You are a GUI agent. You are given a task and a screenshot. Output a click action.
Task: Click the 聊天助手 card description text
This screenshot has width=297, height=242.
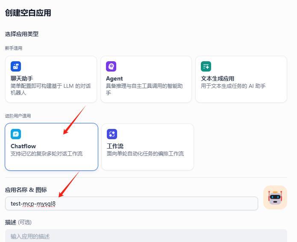tap(50, 89)
